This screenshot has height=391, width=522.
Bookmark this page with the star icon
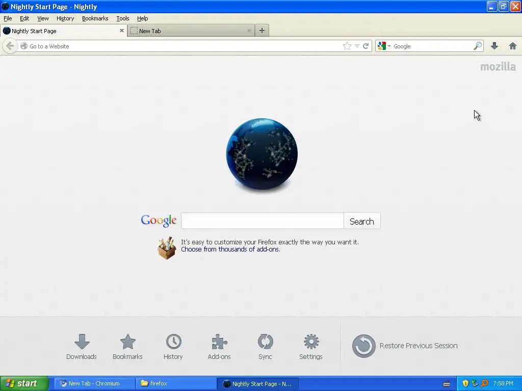click(x=347, y=46)
